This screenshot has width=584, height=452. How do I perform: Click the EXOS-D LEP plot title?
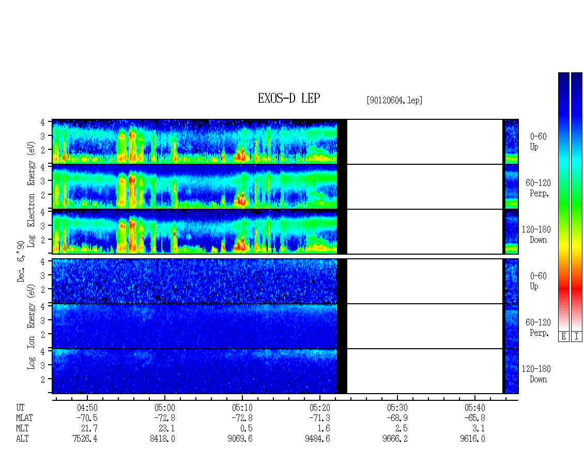[x=289, y=99]
